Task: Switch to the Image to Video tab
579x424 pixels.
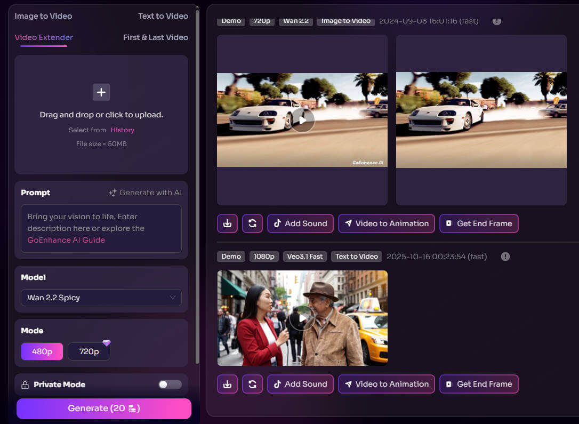Action: coord(43,16)
